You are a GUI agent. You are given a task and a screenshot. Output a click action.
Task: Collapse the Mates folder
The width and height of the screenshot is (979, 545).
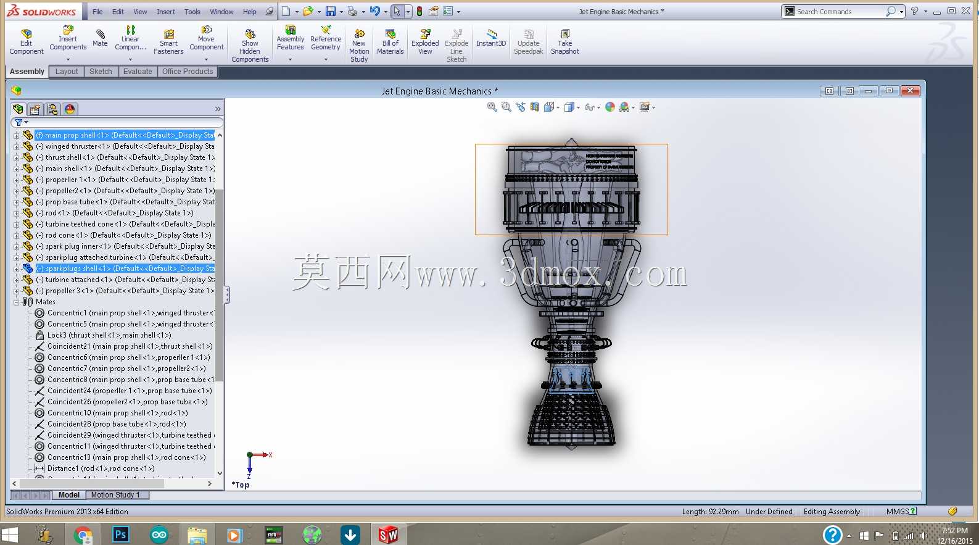click(17, 302)
